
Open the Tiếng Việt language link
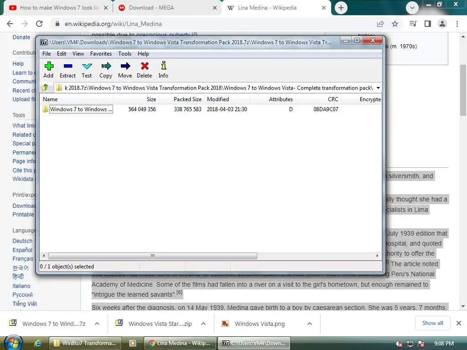(x=25, y=304)
